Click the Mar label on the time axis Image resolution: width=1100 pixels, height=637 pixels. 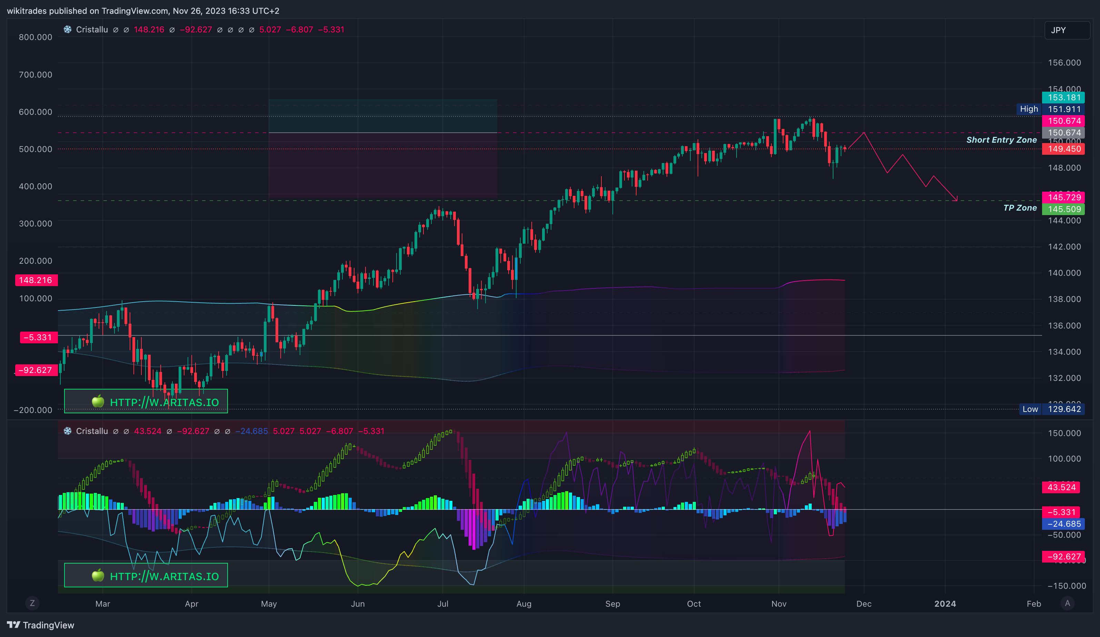[x=102, y=604]
